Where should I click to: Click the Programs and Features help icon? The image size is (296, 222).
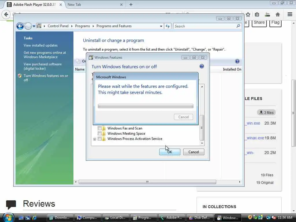tap(237, 61)
